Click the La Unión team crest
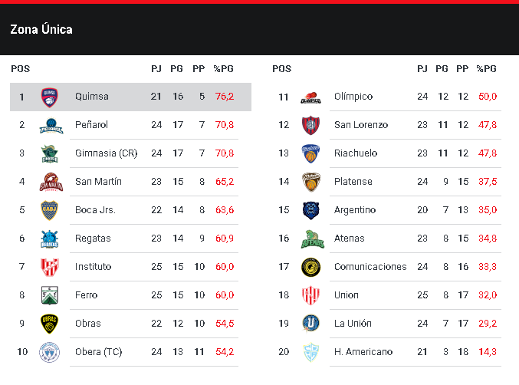The width and height of the screenshot is (519, 385). point(310,324)
